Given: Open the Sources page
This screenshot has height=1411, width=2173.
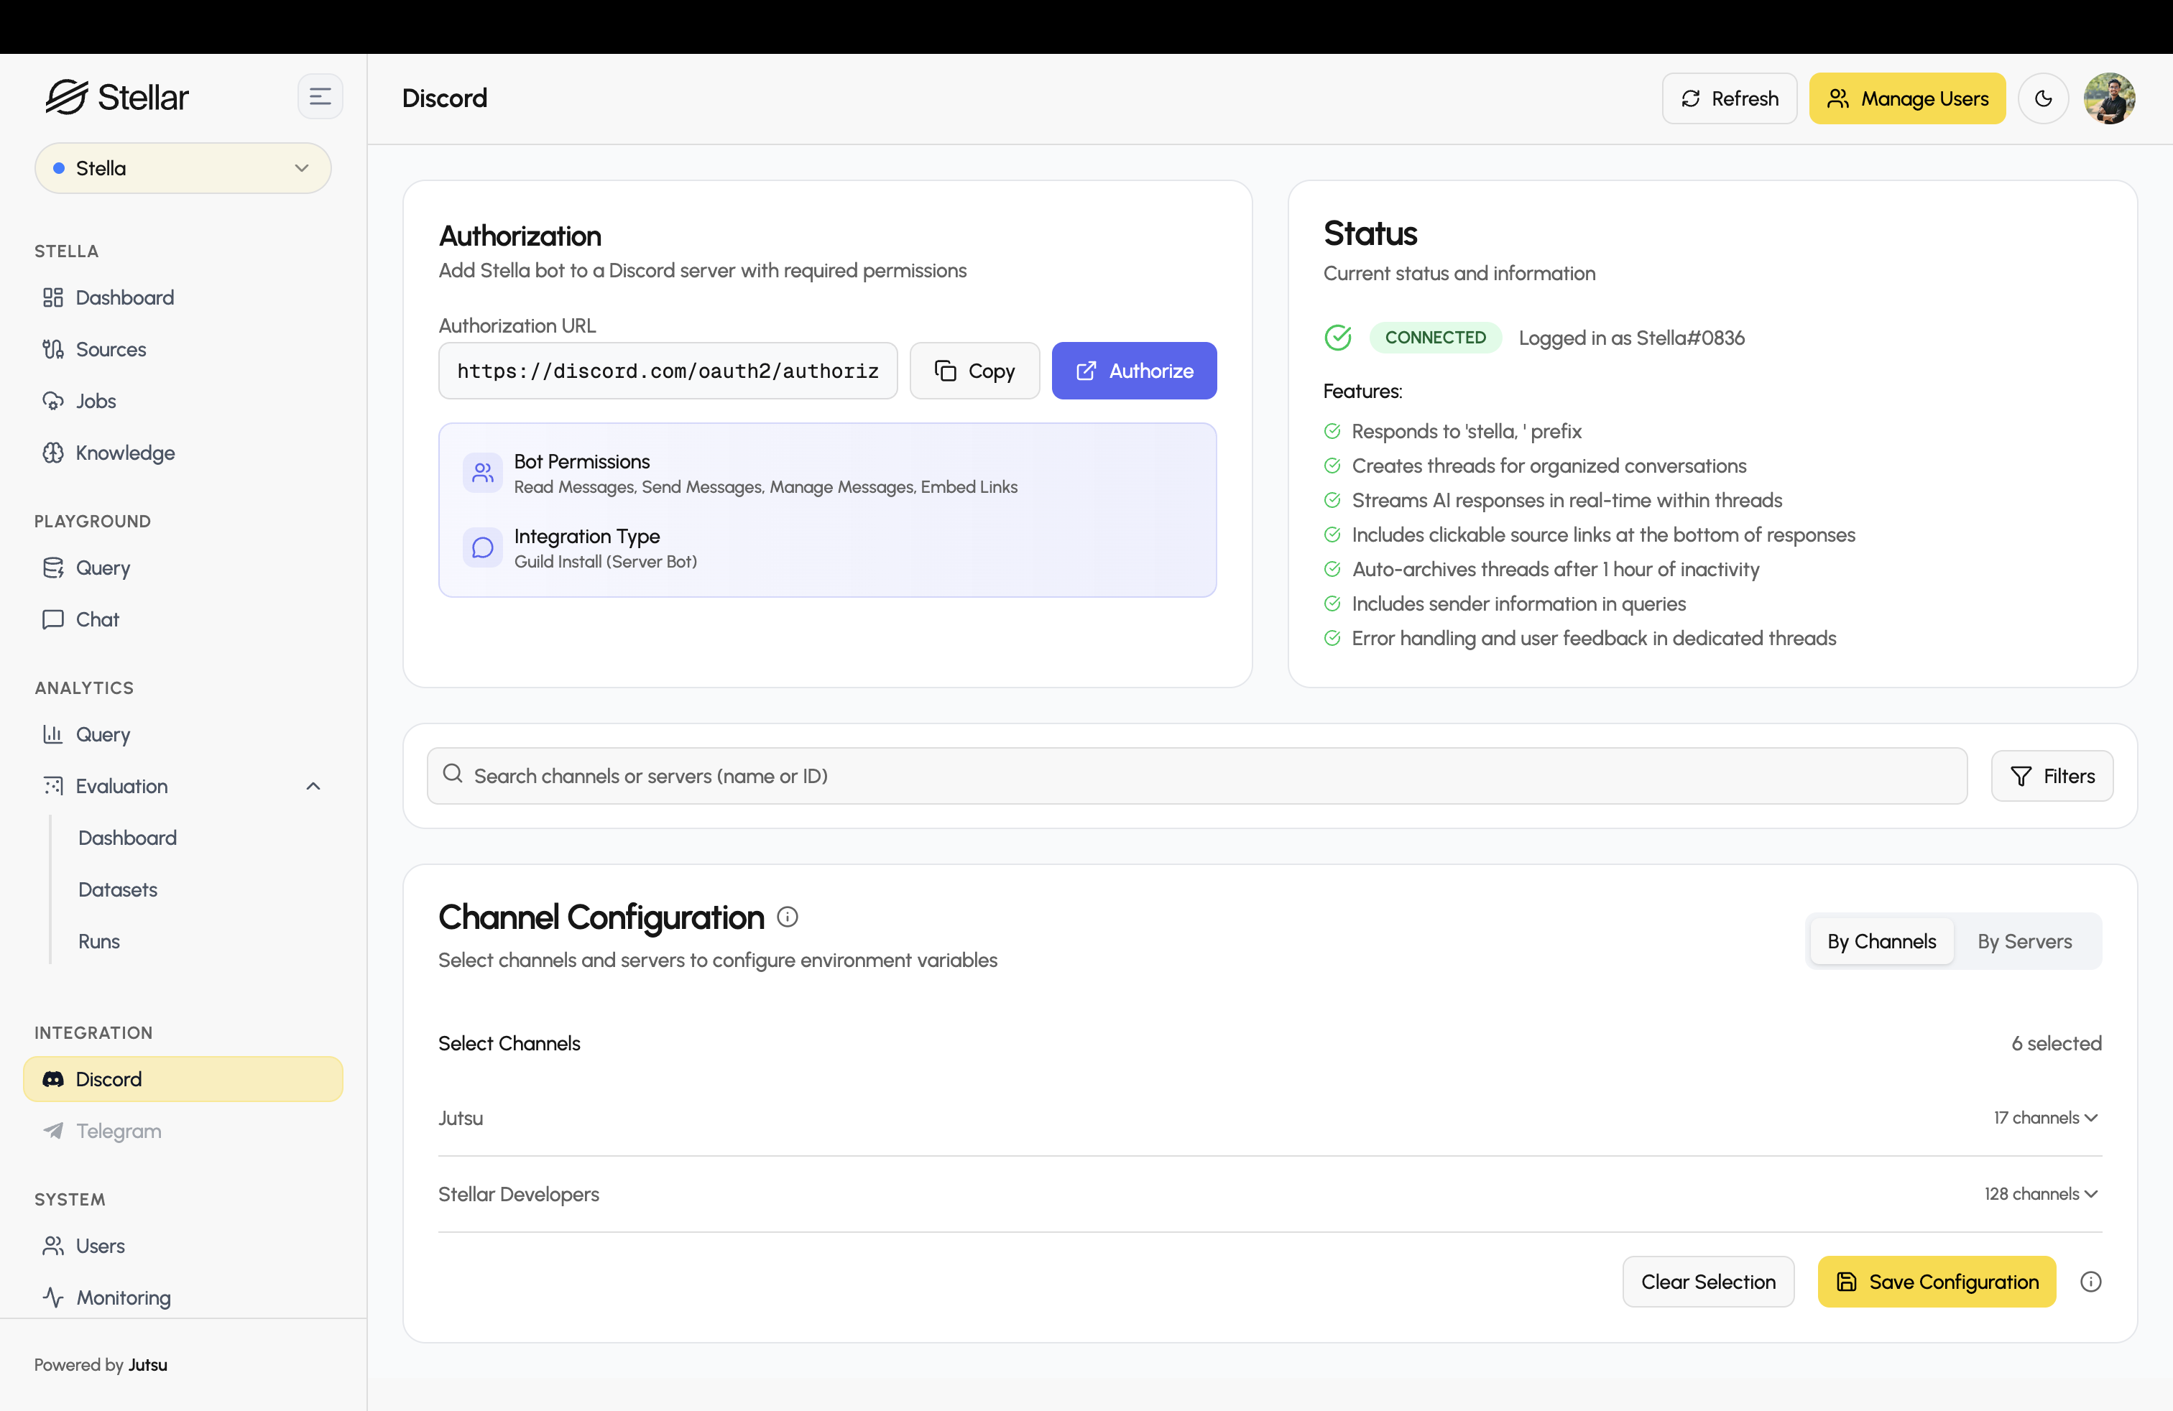Looking at the screenshot, I should [x=111, y=350].
